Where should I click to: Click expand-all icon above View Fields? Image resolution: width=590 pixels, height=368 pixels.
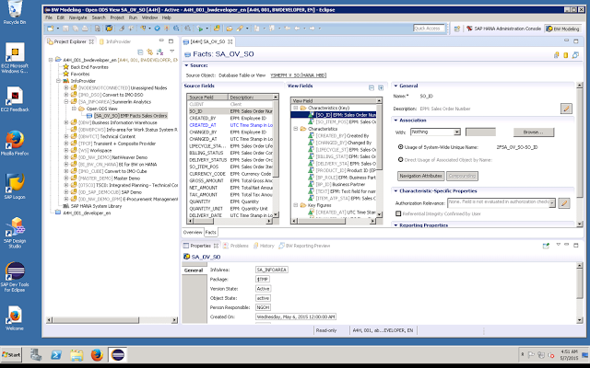[x=381, y=88]
